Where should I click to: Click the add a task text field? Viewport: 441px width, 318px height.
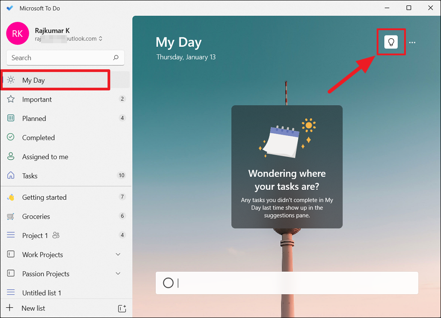pos(287,283)
